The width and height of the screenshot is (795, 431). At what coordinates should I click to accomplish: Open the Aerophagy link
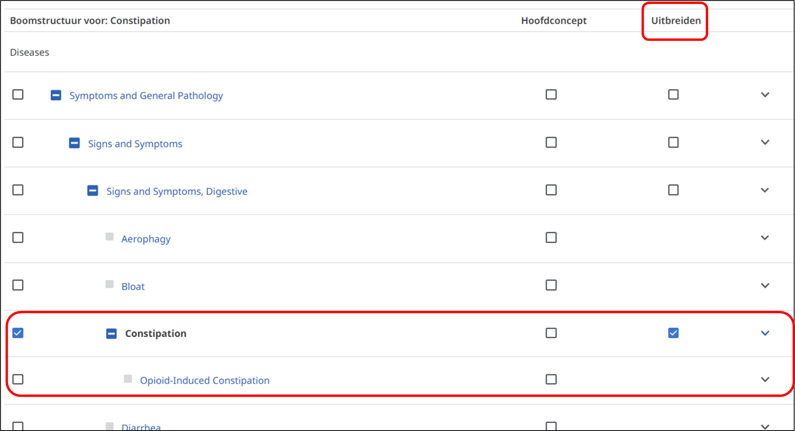pyautogui.click(x=146, y=239)
